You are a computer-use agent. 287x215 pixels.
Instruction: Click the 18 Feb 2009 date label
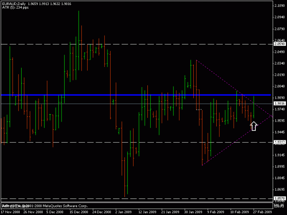239,212
